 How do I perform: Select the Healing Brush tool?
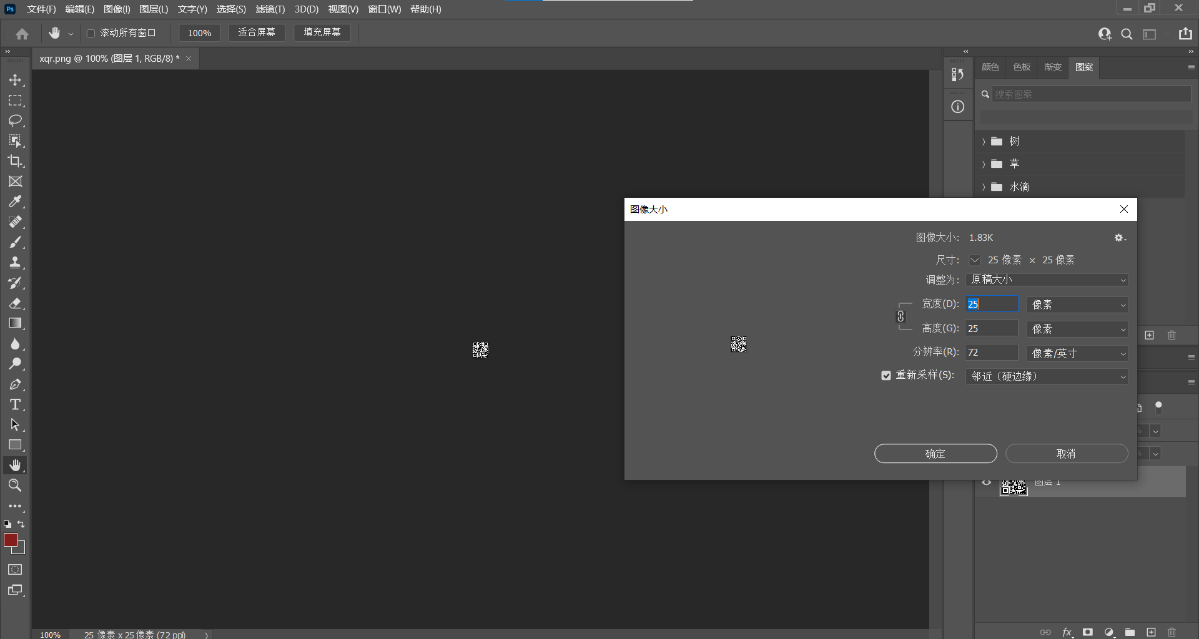pyautogui.click(x=15, y=222)
